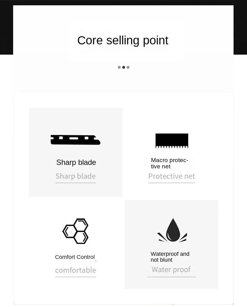
Task: Click the "Core selling point" heading
Action: click(x=123, y=40)
